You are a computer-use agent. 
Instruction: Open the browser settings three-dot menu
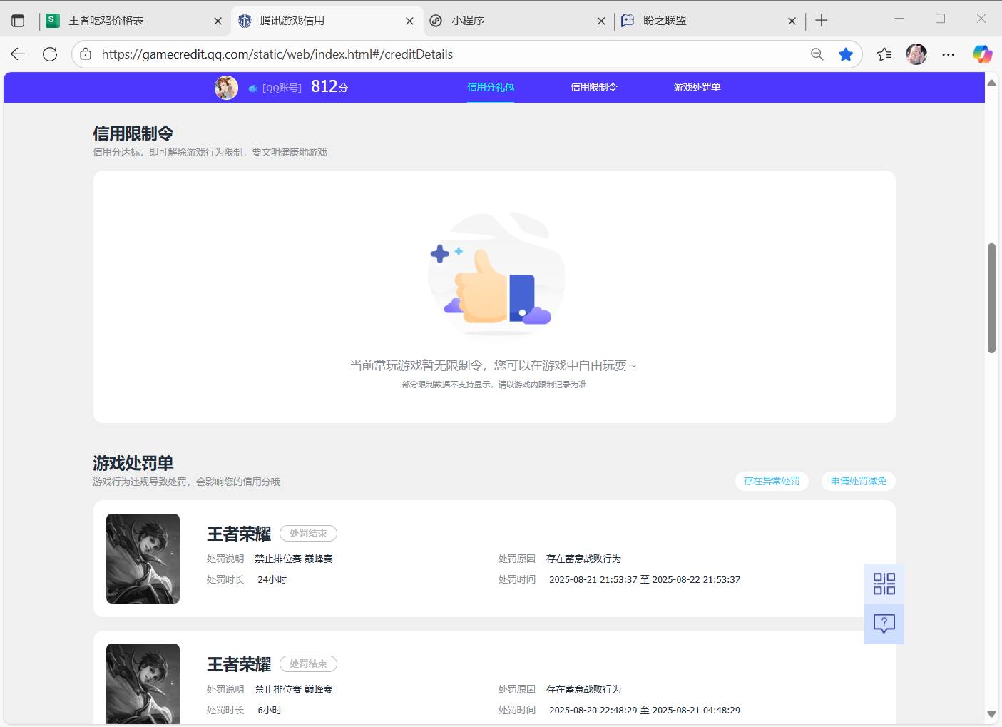tap(949, 54)
